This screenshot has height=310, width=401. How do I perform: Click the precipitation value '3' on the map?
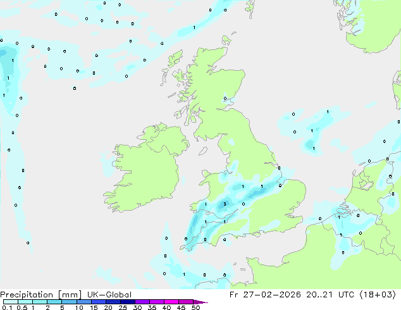225,204
